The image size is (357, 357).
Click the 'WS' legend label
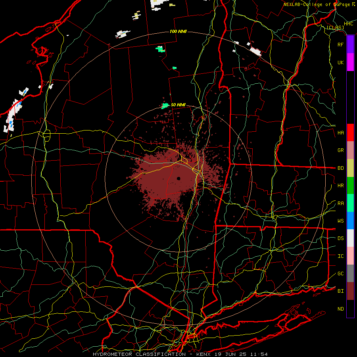(x=340, y=221)
